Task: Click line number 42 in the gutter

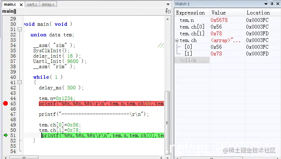Action: (x=13, y=88)
